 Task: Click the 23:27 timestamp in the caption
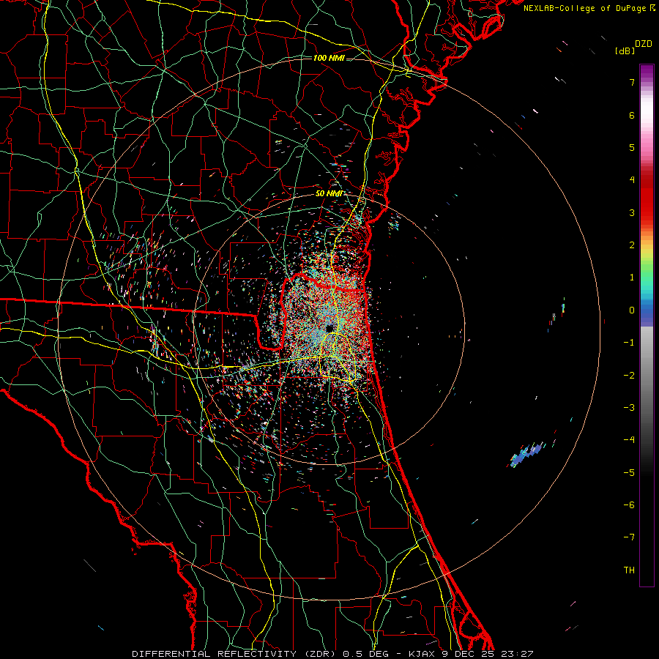[517, 654]
